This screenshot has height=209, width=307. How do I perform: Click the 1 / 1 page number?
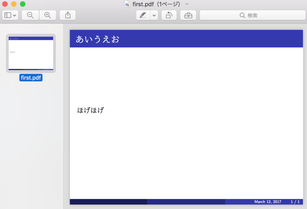(x=295, y=202)
